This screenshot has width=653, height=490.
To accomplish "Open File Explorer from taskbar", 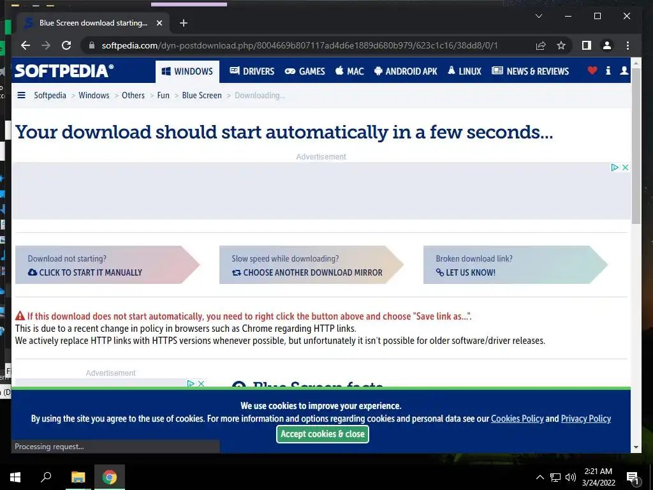I will coord(78,477).
